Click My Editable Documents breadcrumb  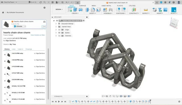coord(15,12)
